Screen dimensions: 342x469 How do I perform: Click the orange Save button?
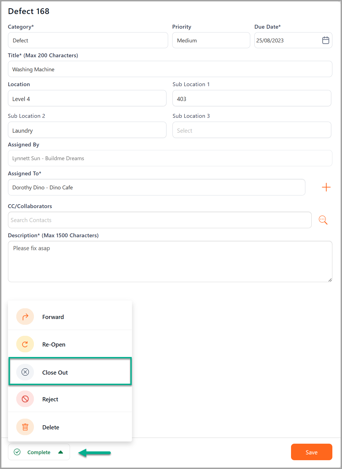point(311,452)
